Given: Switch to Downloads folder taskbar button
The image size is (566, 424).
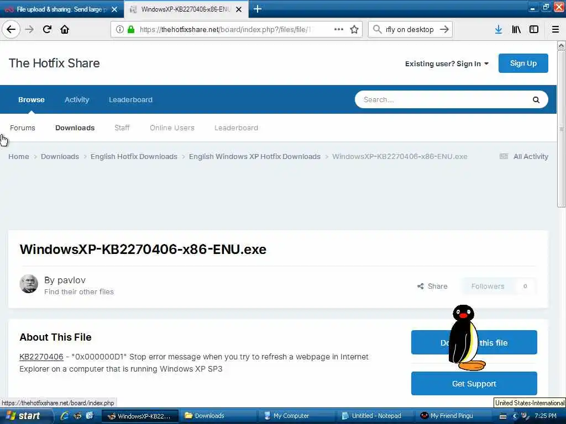Looking at the screenshot, I should point(218,416).
